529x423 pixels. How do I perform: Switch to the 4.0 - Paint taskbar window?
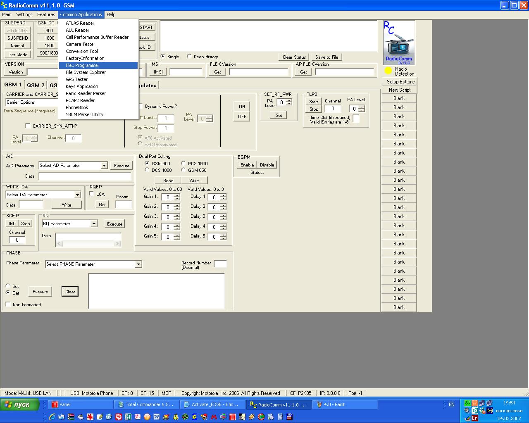pos(345,404)
